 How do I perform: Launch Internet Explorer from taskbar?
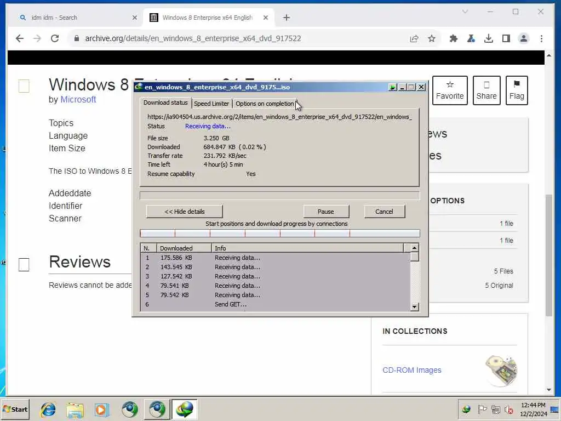pyautogui.click(x=48, y=409)
